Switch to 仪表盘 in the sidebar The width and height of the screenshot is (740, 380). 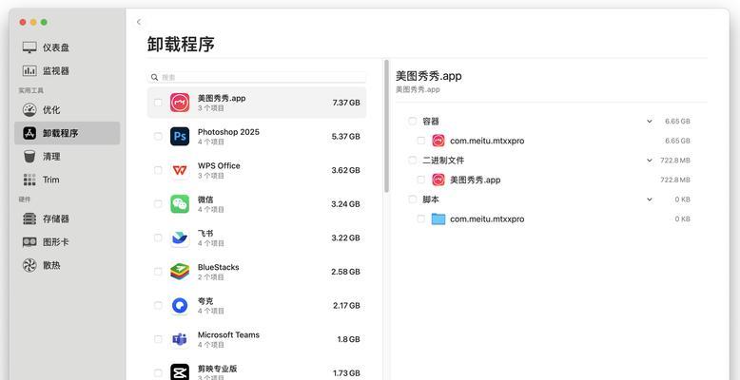coord(67,47)
